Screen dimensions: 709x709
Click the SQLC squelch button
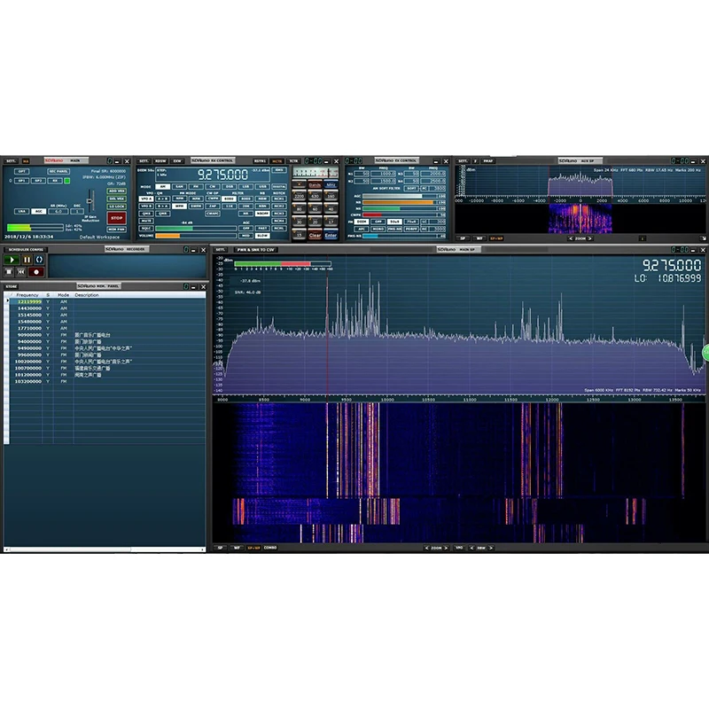(x=146, y=229)
